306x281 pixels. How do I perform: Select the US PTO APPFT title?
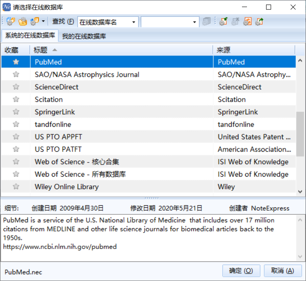tap(58, 137)
